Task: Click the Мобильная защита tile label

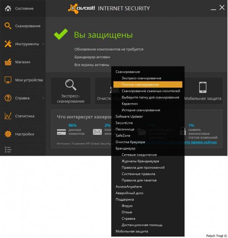Action: [x=203, y=99]
